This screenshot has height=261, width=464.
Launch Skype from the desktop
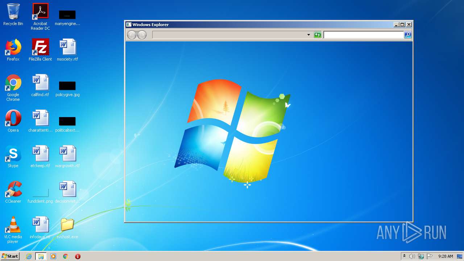(13, 157)
